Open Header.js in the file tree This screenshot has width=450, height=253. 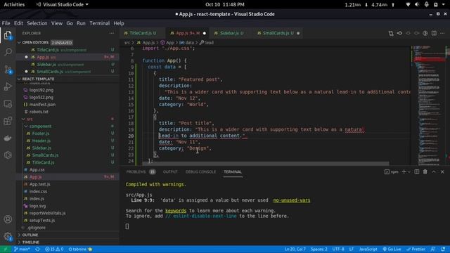pos(41,141)
